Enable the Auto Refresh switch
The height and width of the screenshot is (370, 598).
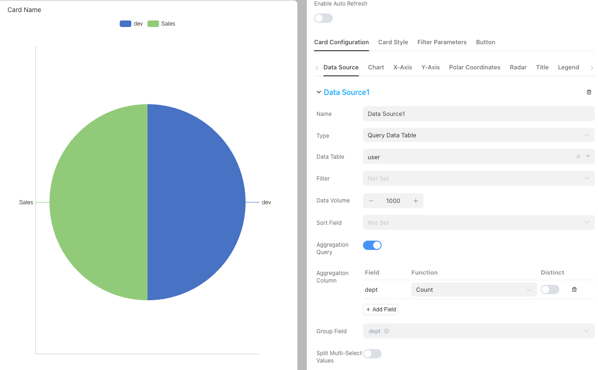323,18
